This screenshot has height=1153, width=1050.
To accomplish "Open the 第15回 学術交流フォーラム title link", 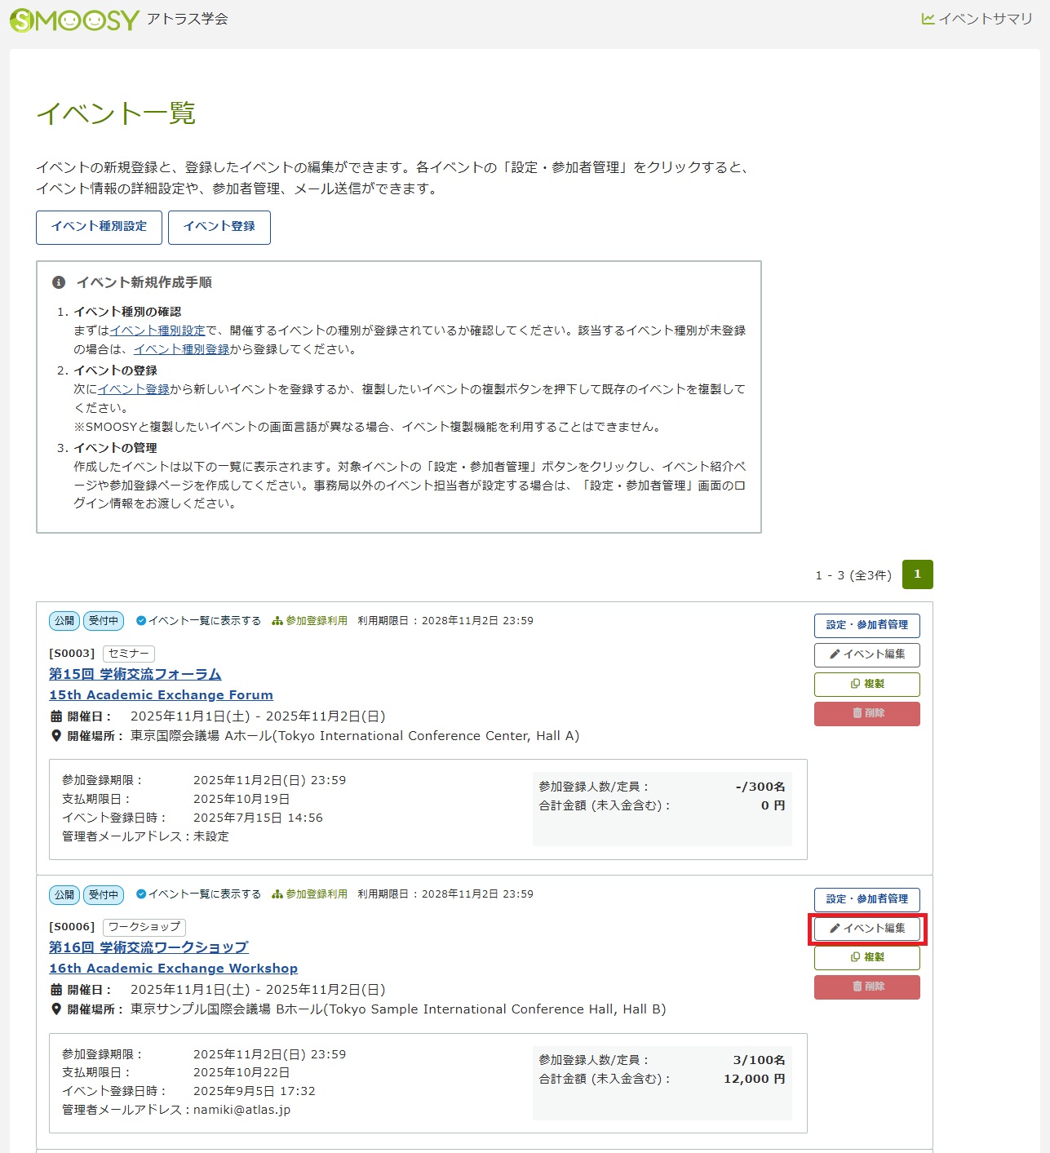I will (135, 674).
